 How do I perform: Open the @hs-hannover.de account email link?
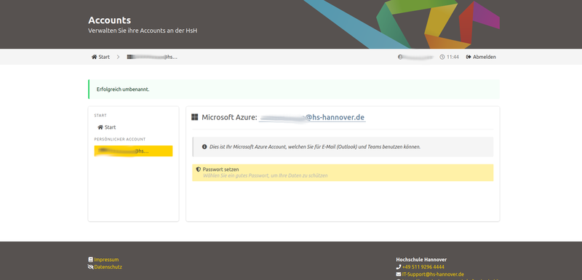312,118
